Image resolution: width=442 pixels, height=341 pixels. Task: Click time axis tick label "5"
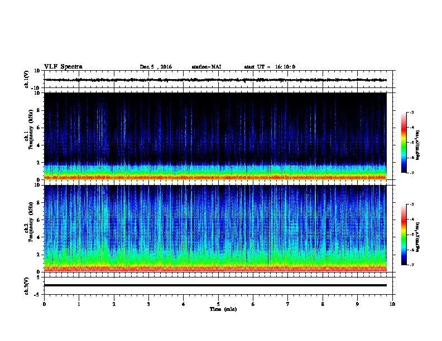pos(218,304)
